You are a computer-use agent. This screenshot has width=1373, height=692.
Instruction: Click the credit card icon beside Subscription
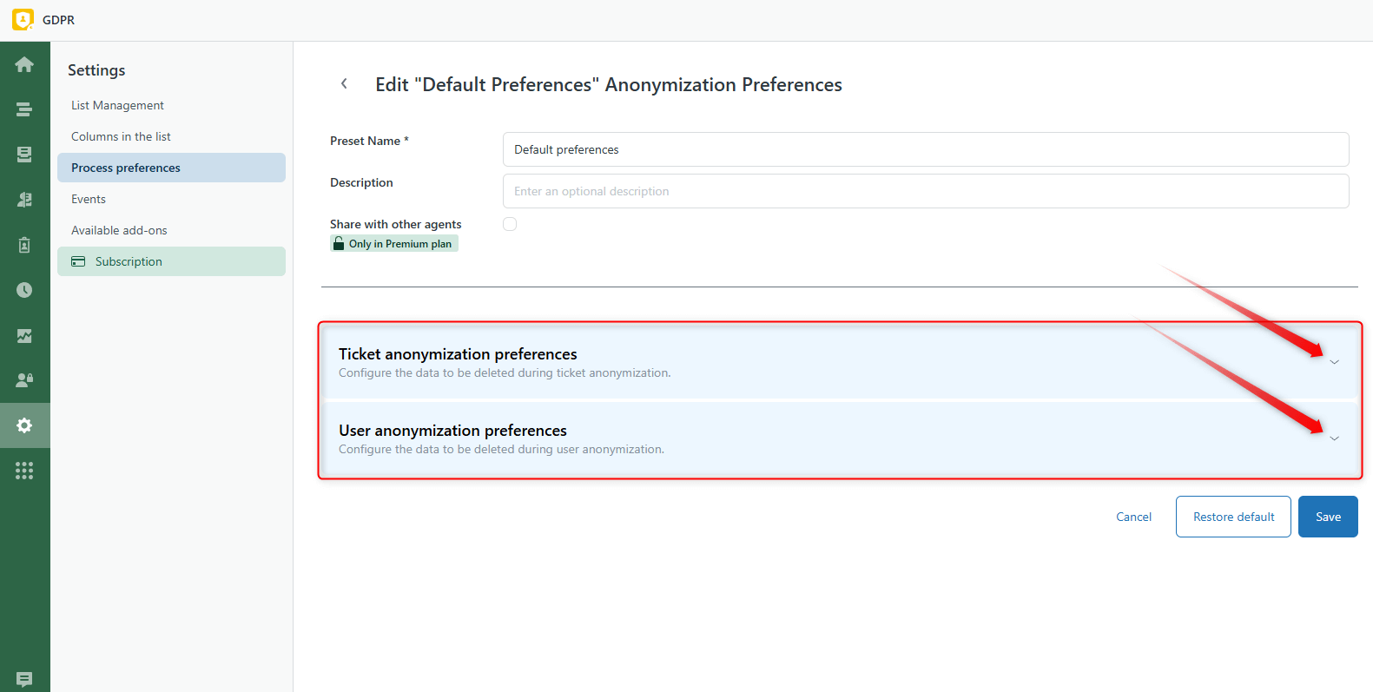(x=78, y=261)
